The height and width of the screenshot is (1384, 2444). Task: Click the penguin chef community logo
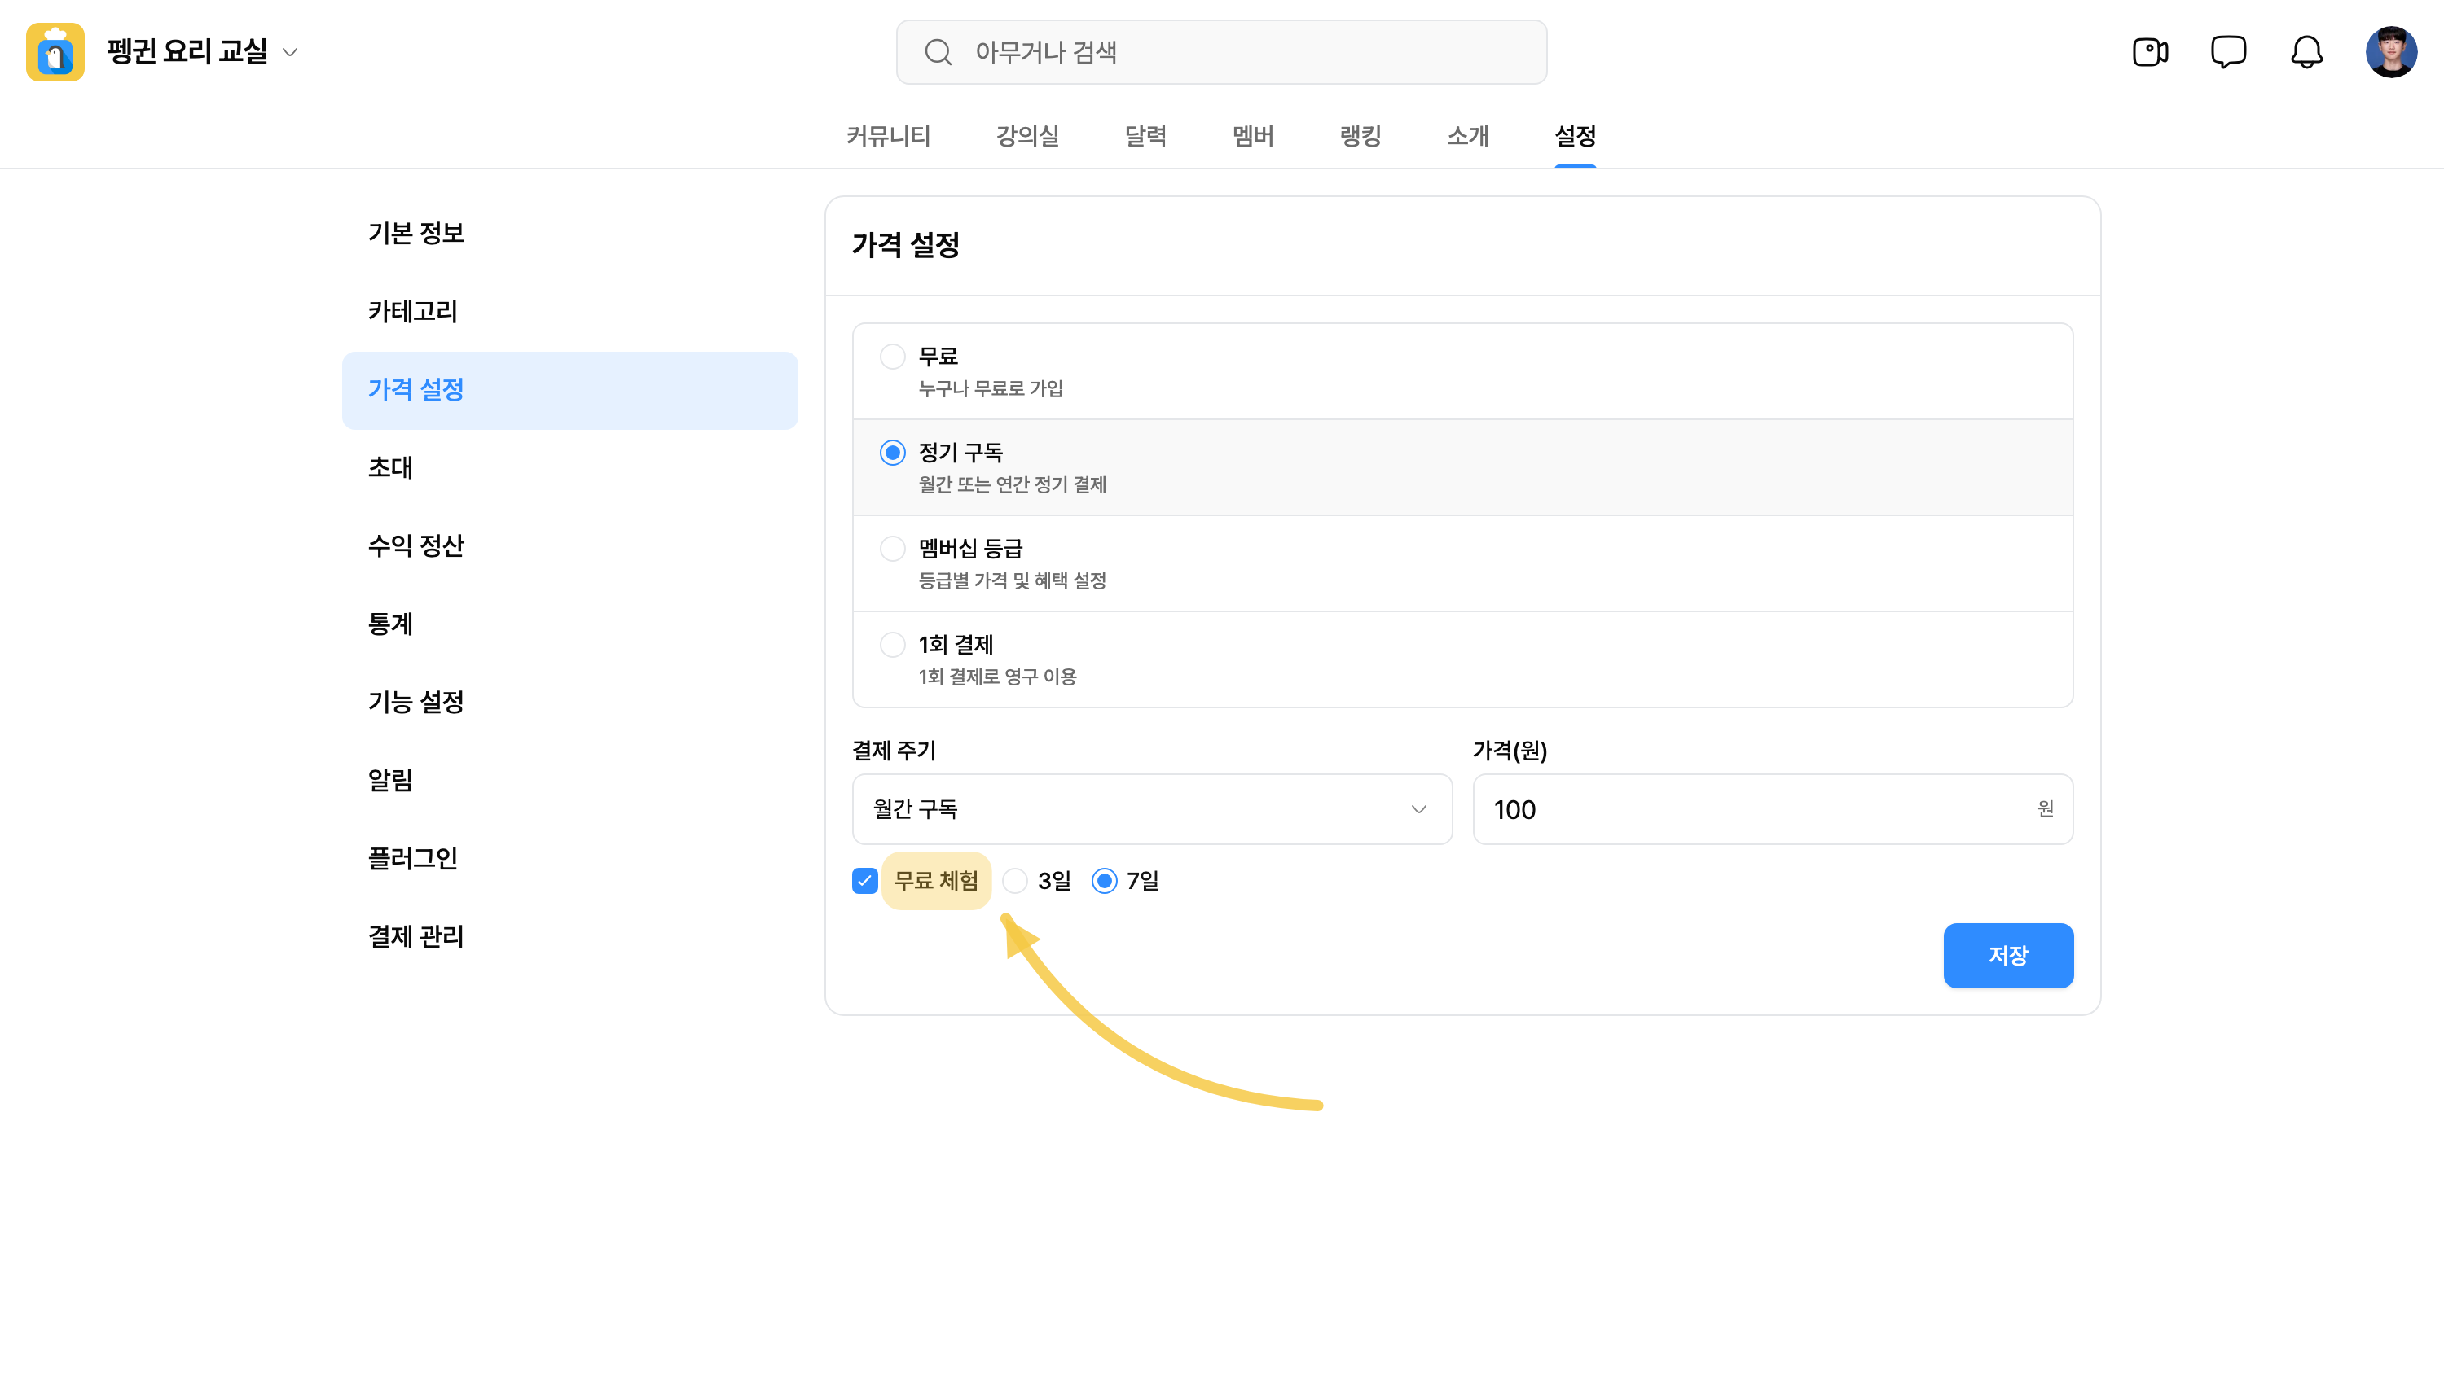pyautogui.click(x=55, y=52)
